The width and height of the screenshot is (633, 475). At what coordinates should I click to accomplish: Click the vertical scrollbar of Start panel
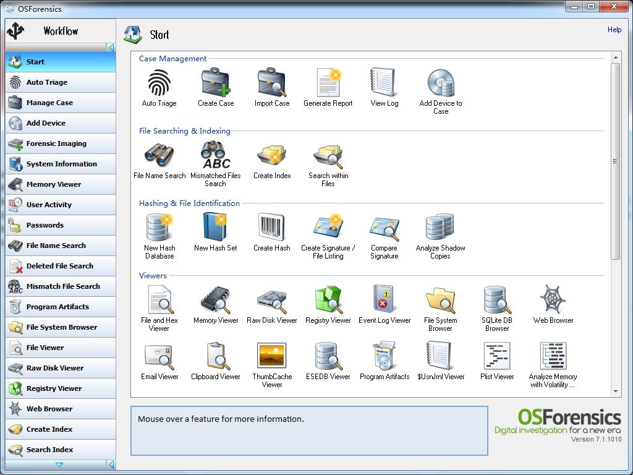tap(616, 161)
